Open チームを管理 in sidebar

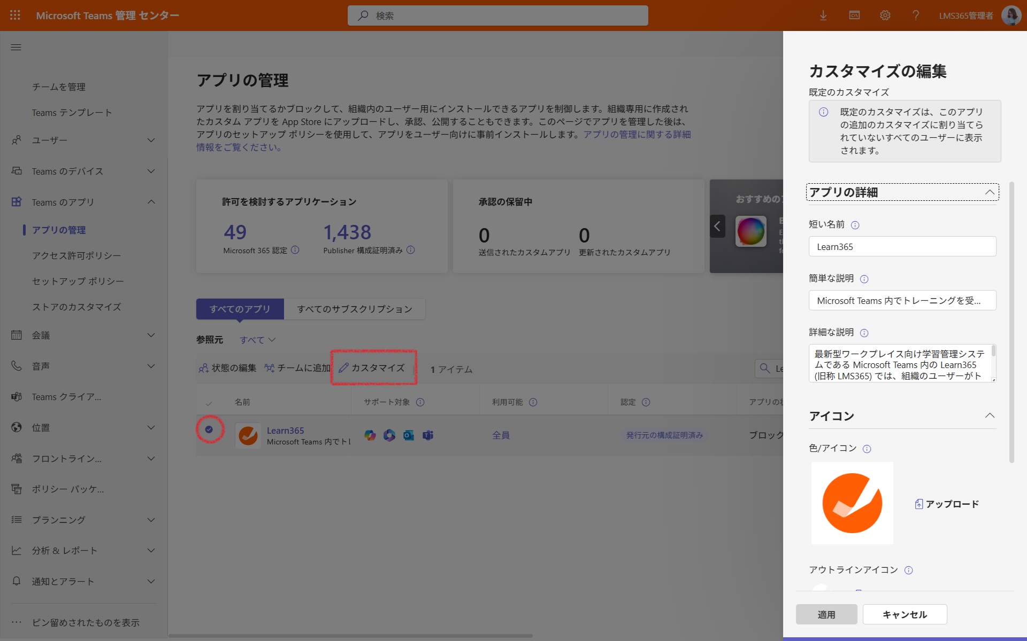click(59, 87)
